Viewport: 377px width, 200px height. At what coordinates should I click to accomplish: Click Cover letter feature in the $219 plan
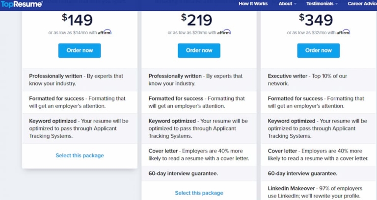pyautogui.click(x=198, y=155)
